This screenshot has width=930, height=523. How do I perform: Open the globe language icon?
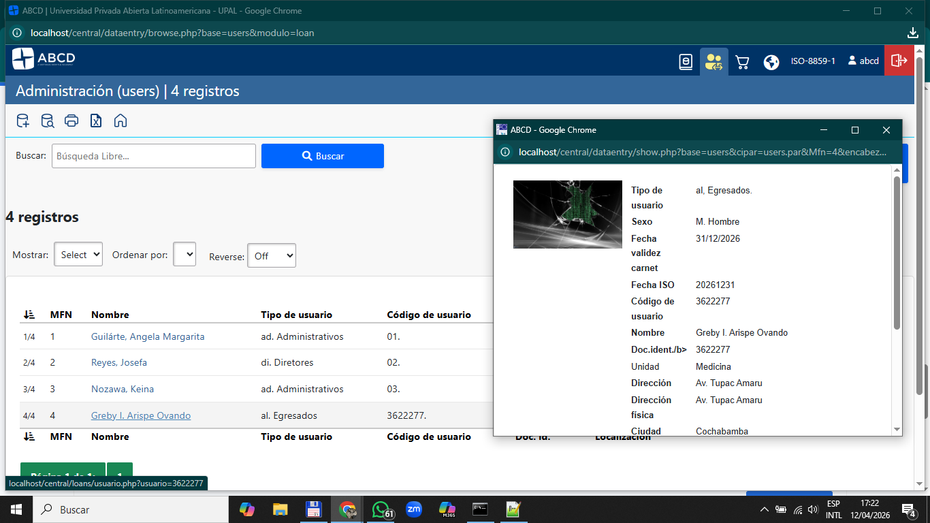click(771, 62)
